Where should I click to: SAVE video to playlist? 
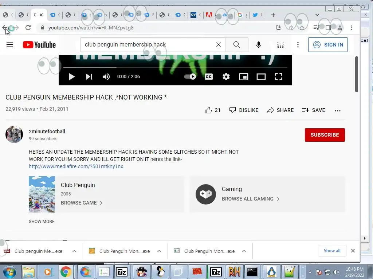[x=313, y=110]
